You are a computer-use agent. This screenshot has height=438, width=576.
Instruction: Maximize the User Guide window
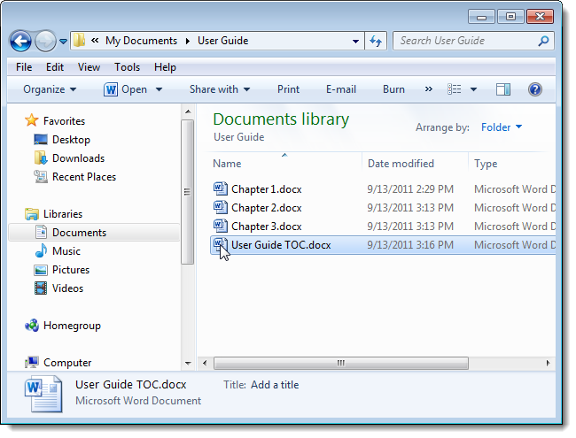510,17
